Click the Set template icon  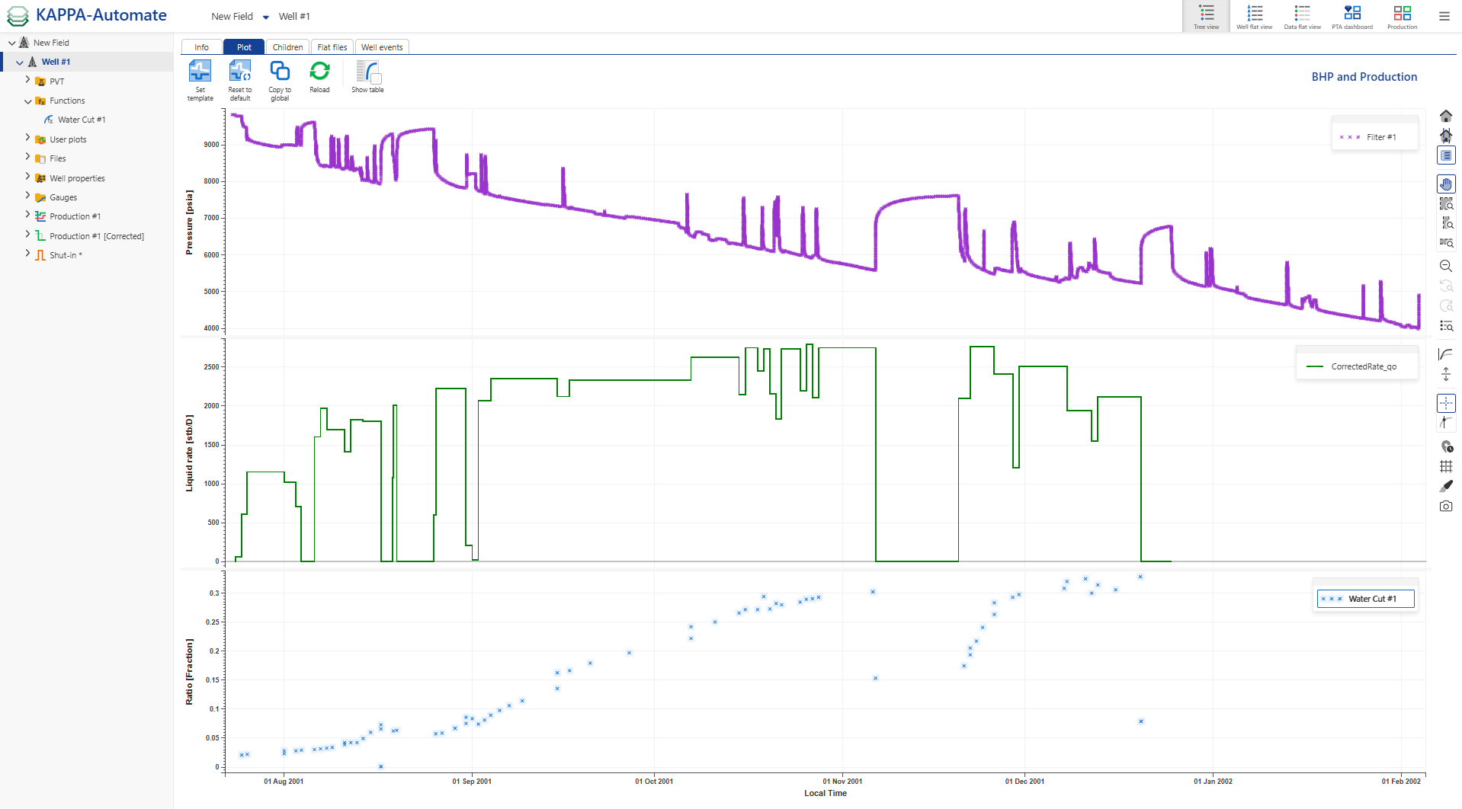[200, 73]
